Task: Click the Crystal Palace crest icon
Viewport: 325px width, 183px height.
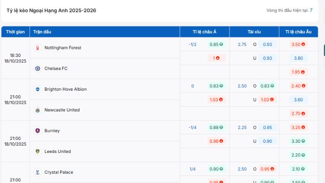Action: [x=38, y=172]
